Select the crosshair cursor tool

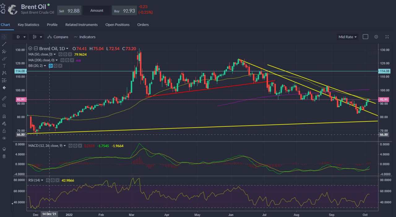pos(4,36)
